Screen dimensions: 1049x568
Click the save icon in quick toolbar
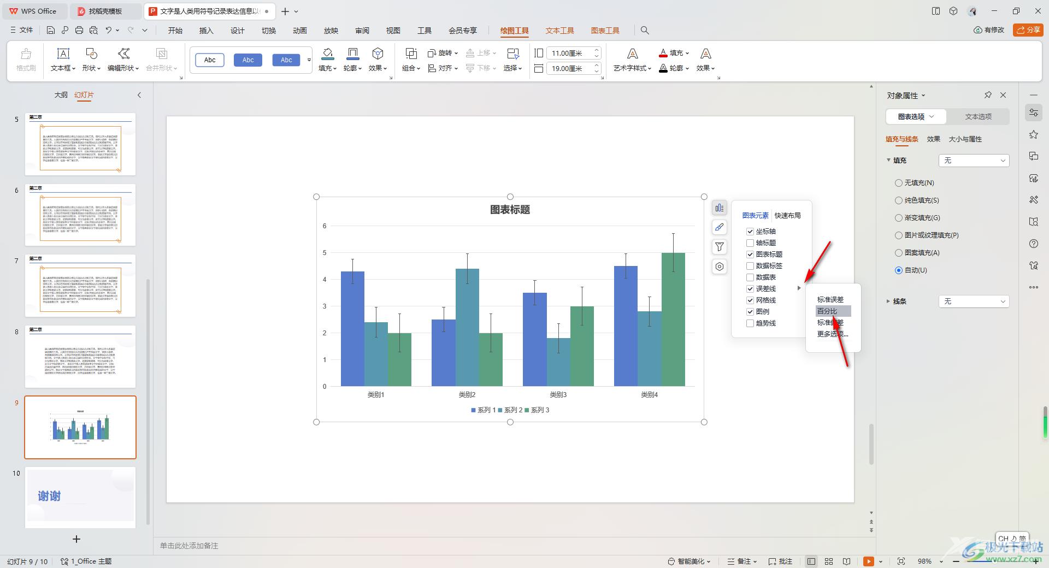pyautogui.click(x=51, y=31)
